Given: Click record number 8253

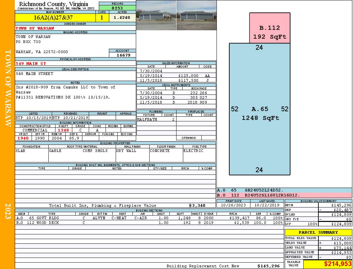Looking at the screenshot, I should [x=117, y=8].
